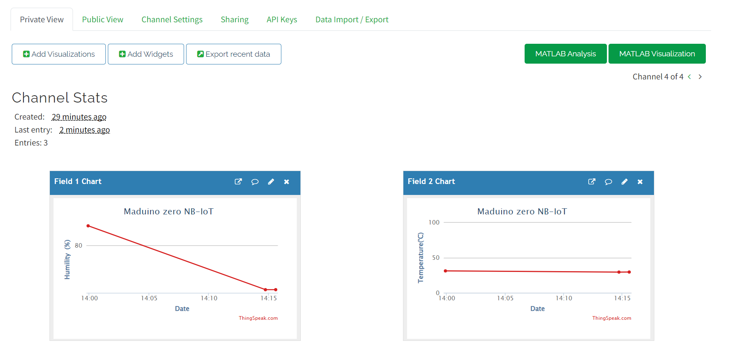Click first data point on humidity chart

tap(88, 226)
